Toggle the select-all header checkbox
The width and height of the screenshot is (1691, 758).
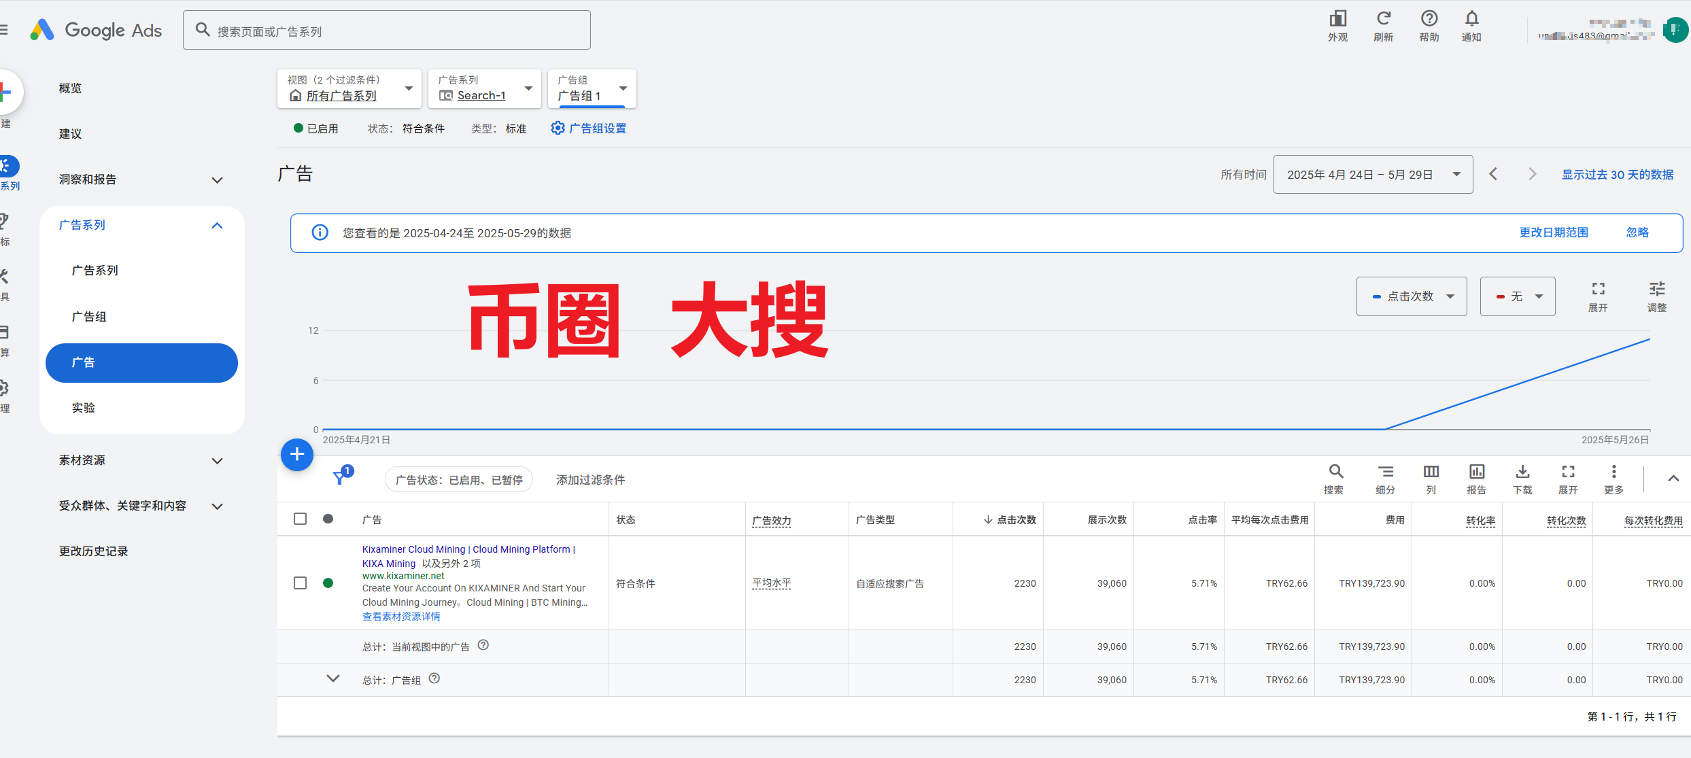pos(300,519)
